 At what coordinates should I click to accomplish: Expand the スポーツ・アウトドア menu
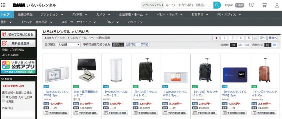click(x=79, y=22)
